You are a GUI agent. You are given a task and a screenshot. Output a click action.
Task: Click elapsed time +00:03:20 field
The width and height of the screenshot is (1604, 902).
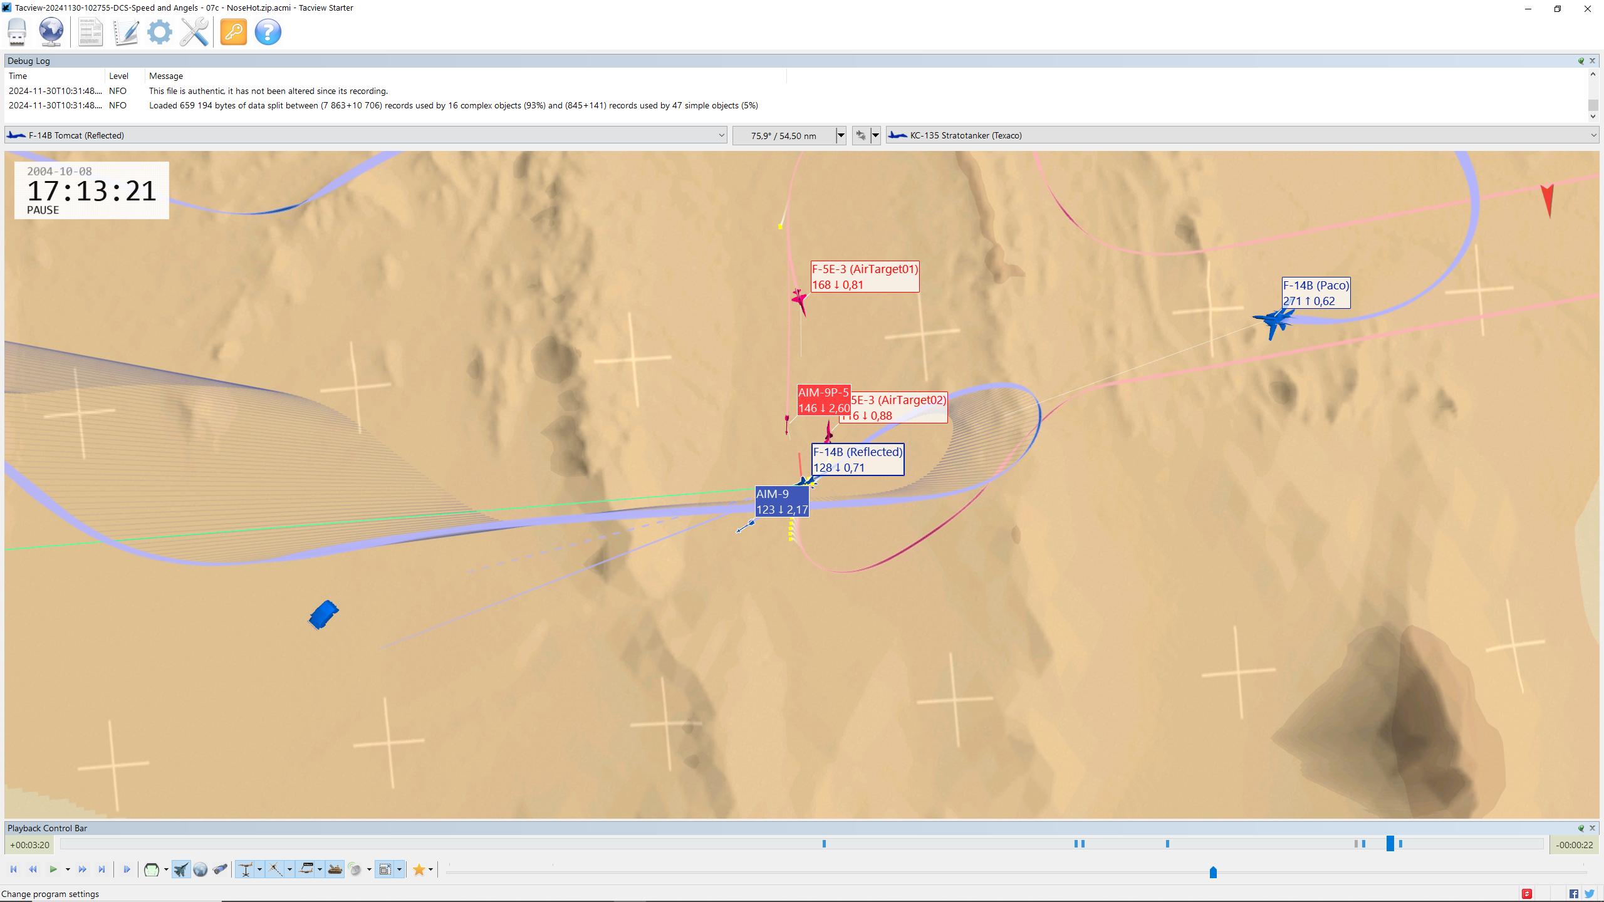pos(29,845)
